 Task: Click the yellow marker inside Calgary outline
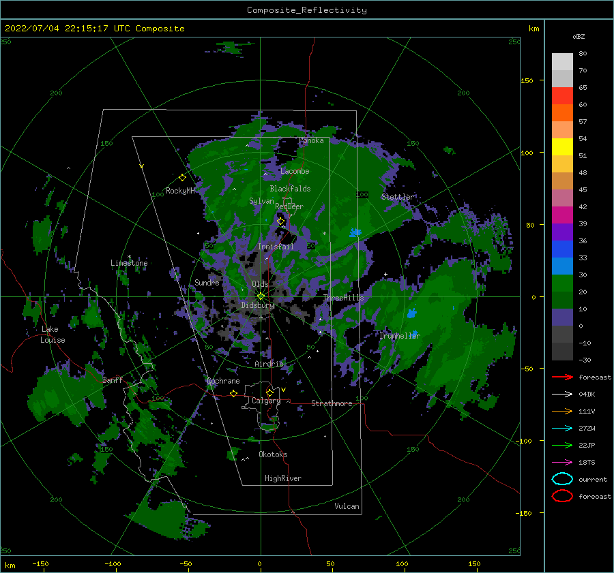[x=269, y=392]
